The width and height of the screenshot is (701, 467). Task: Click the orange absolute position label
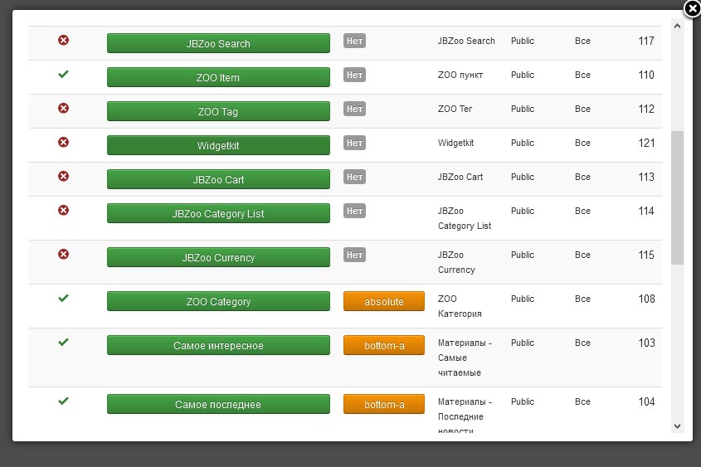(x=383, y=302)
